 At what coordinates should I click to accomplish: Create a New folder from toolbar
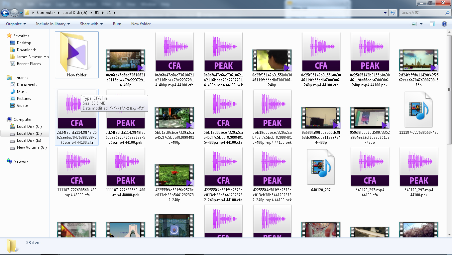pos(141,24)
